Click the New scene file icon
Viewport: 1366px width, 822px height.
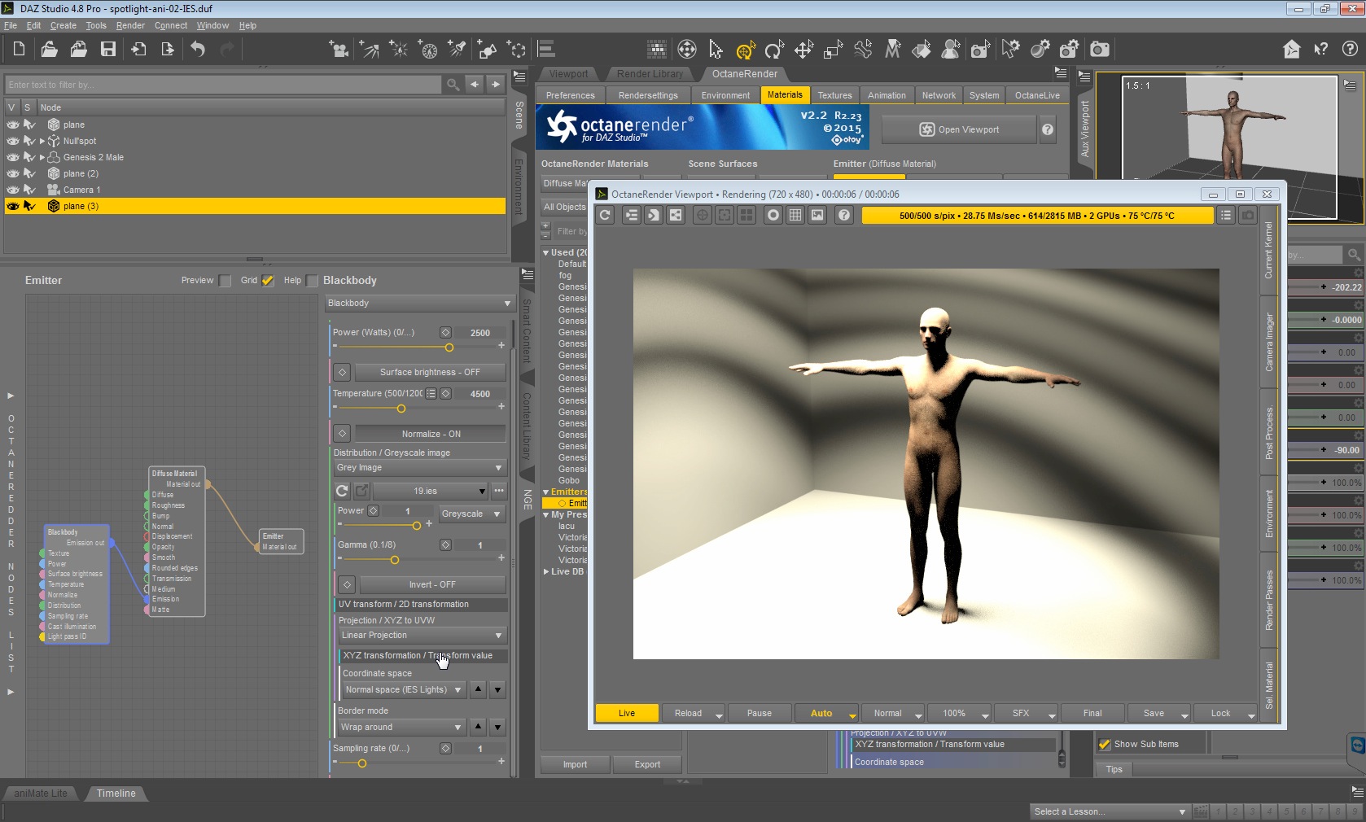[x=19, y=49]
